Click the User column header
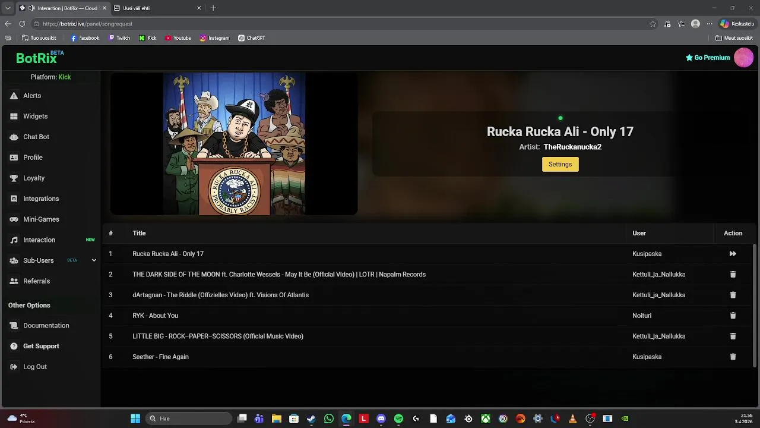The image size is (760, 428). click(639, 233)
